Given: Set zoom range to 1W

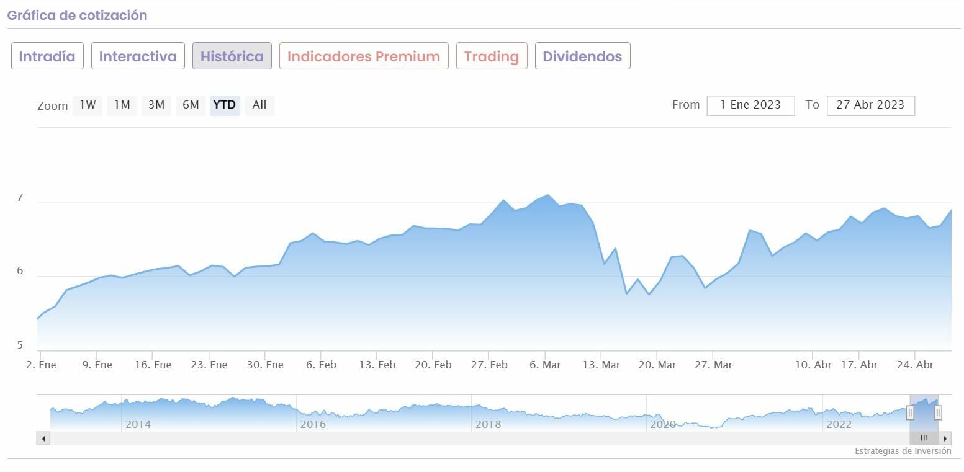Looking at the screenshot, I should [x=88, y=105].
